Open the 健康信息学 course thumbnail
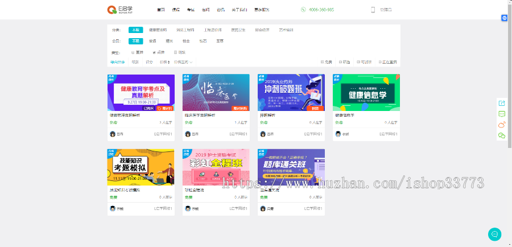 (366, 92)
